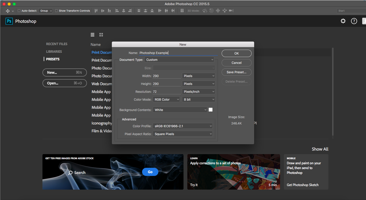This screenshot has height=200, width=366.
Task: Click the Resolution input field
Action: click(167, 92)
